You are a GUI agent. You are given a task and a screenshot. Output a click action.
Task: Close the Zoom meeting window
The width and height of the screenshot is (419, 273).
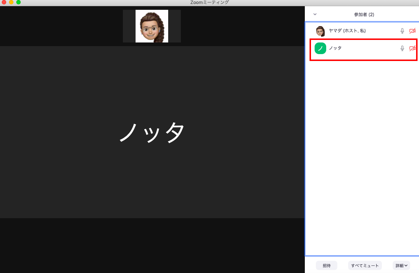(4, 3)
